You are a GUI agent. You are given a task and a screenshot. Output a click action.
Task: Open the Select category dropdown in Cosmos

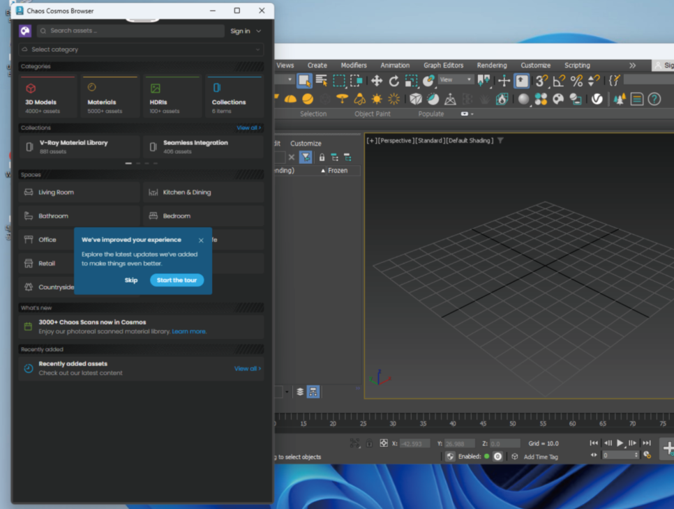click(141, 50)
